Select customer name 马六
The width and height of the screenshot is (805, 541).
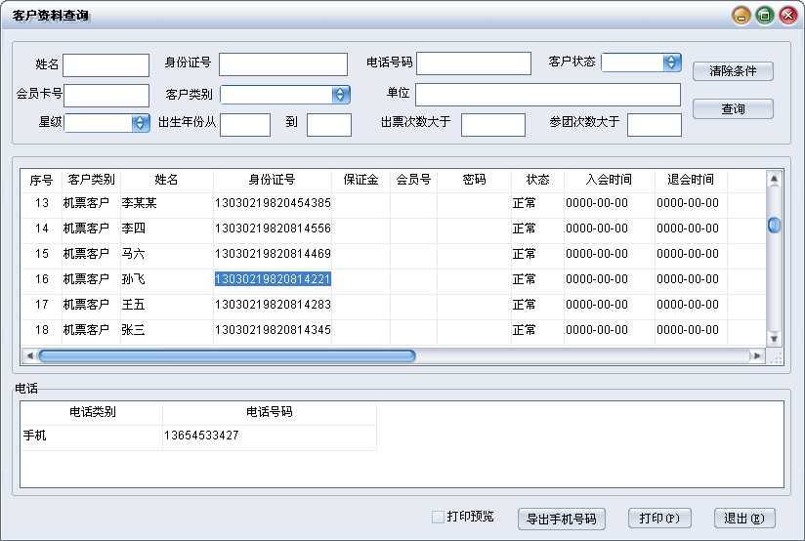click(134, 254)
